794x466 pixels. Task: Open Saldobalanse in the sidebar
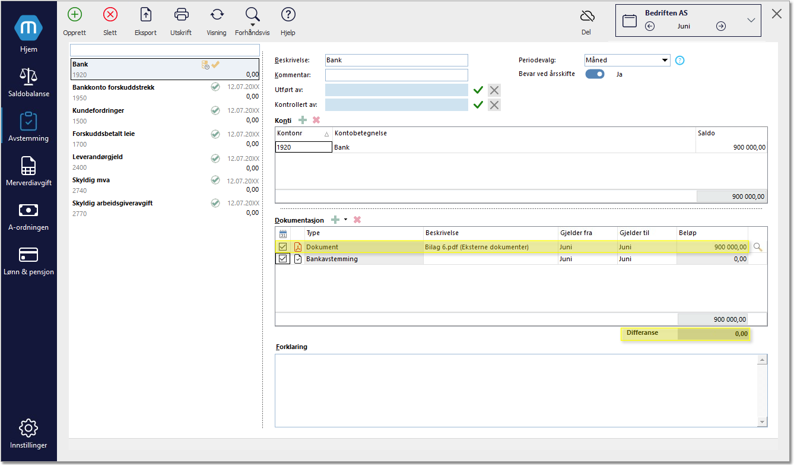(28, 82)
